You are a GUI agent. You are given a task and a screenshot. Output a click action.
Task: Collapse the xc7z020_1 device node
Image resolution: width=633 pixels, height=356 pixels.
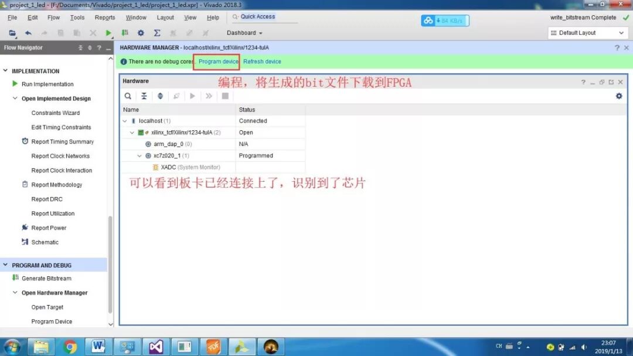point(139,155)
